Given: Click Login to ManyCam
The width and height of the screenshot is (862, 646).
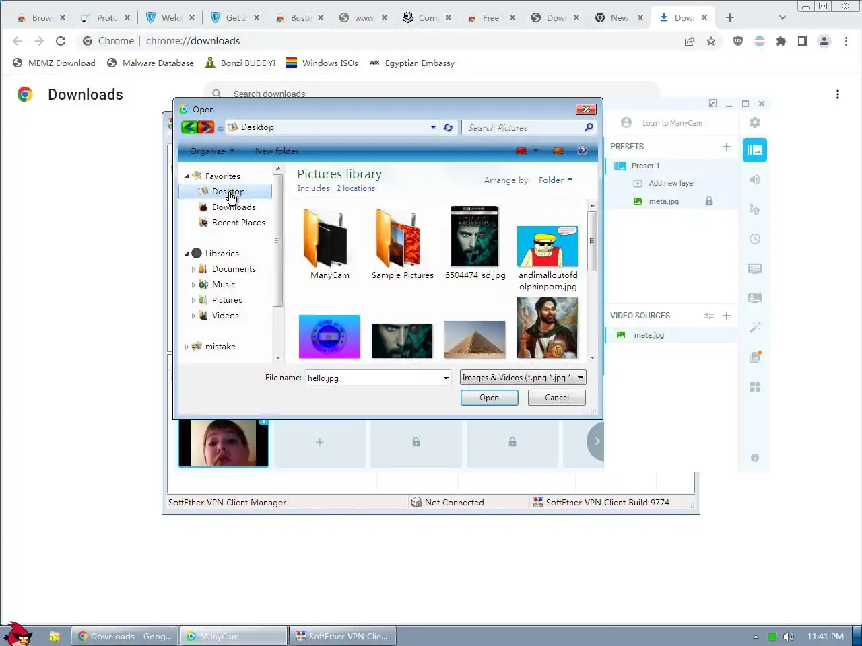Looking at the screenshot, I should (x=672, y=123).
